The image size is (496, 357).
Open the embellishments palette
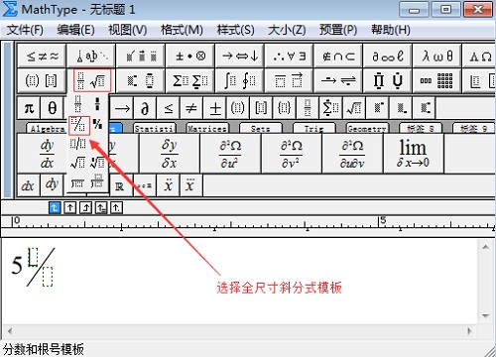[141, 56]
